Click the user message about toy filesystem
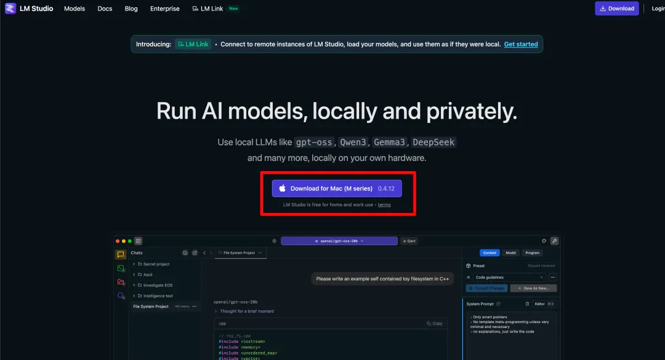The image size is (665, 360). tap(382, 279)
